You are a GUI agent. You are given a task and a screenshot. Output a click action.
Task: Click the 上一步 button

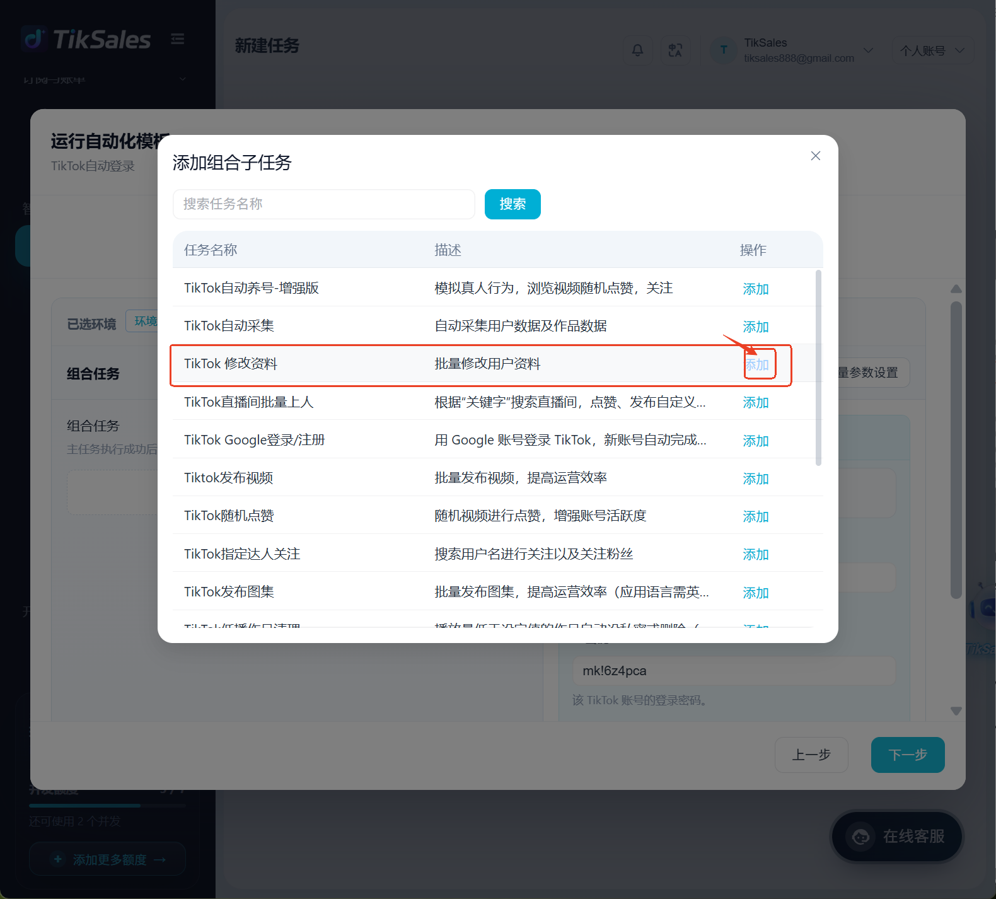pos(811,755)
